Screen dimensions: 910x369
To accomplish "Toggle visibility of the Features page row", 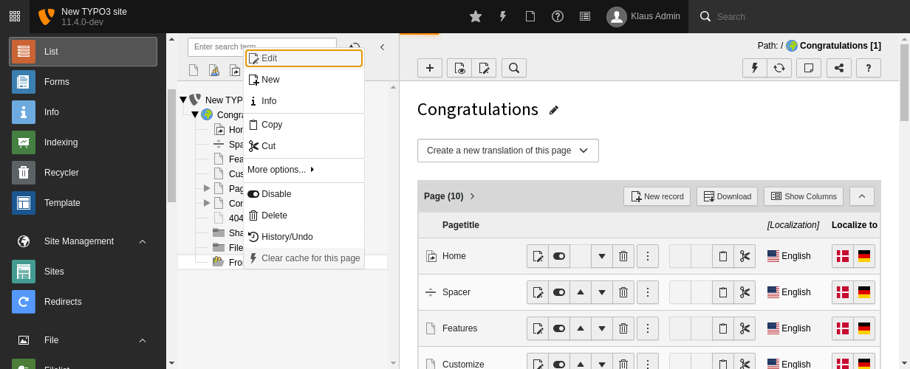I will pos(559,328).
